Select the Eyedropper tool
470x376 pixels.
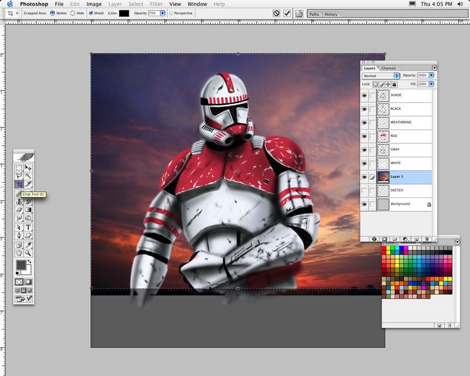point(28,245)
